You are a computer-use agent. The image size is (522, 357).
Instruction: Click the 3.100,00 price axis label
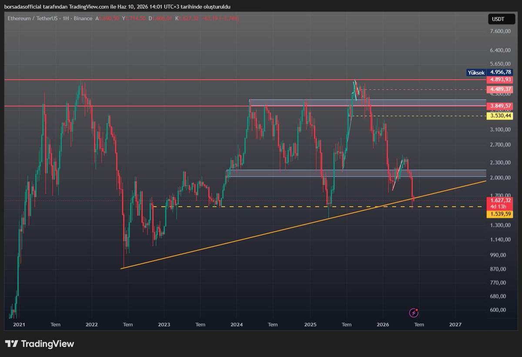500,130
